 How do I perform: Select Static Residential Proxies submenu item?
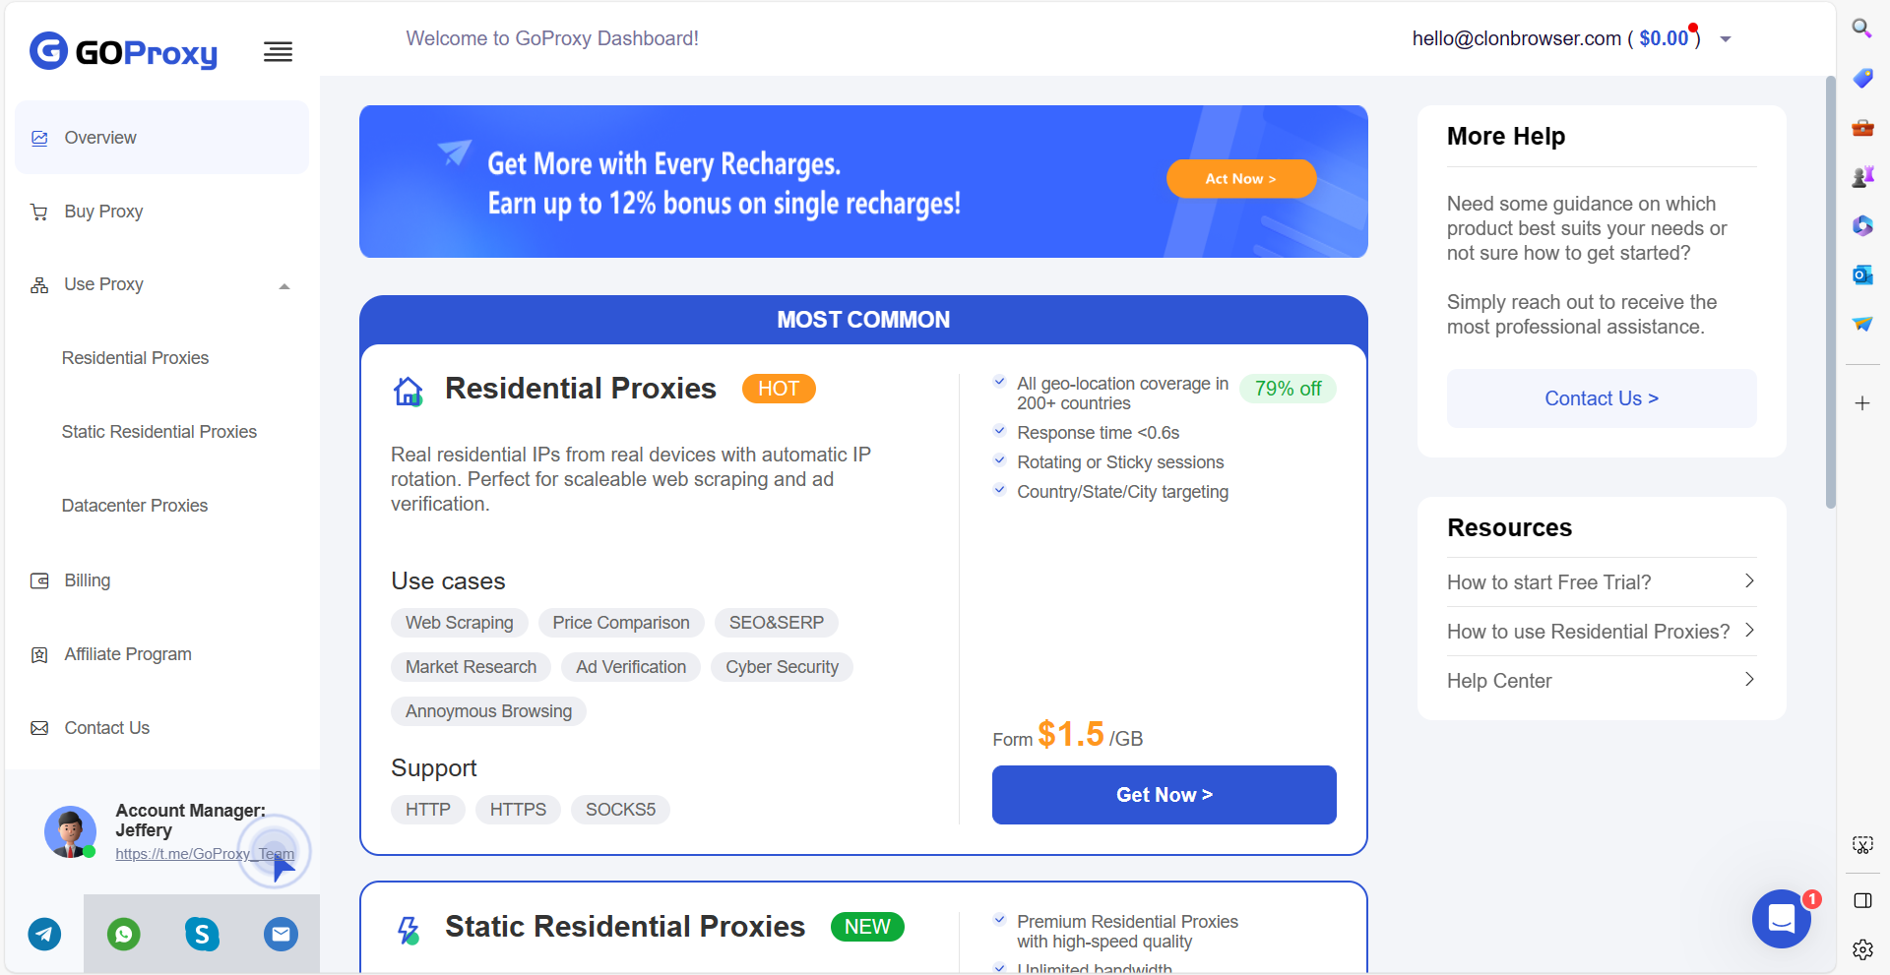[159, 432]
